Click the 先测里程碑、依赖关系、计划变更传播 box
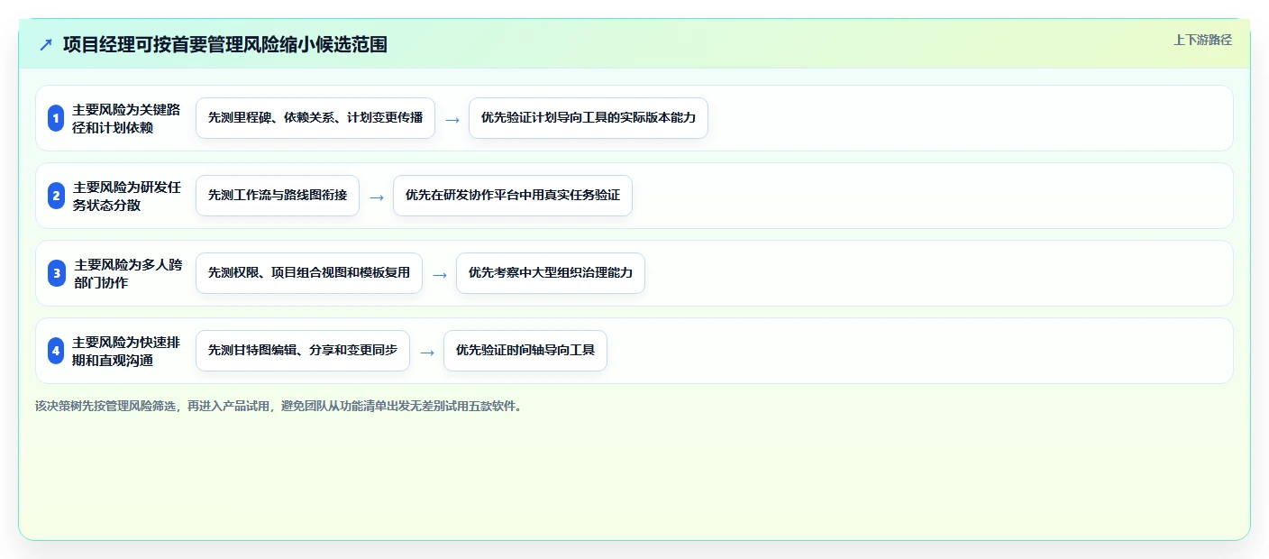1269x559 pixels. pos(315,118)
